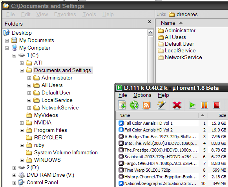
Task: Expand the Control Panel tree node
Action: pyautogui.click(x=14, y=183)
